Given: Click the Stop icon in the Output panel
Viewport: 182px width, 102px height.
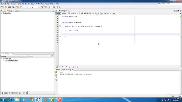Looking at the screenshot, I should coord(57,77).
